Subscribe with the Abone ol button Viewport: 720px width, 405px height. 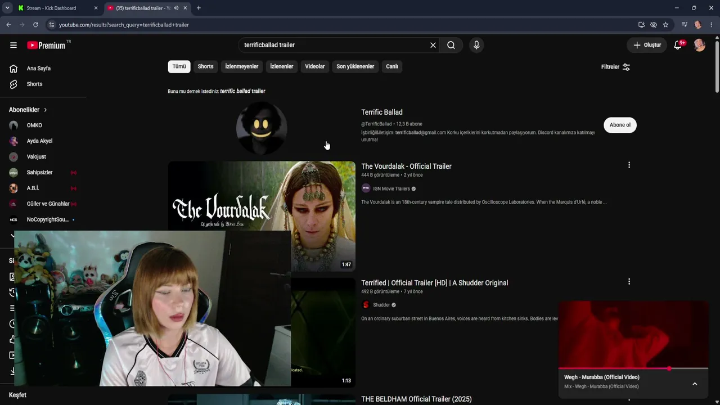pyautogui.click(x=620, y=125)
